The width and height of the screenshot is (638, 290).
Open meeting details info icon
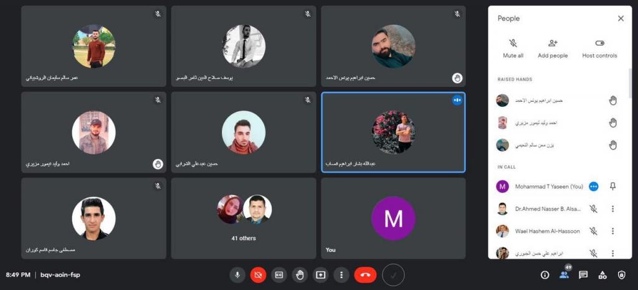click(x=545, y=275)
